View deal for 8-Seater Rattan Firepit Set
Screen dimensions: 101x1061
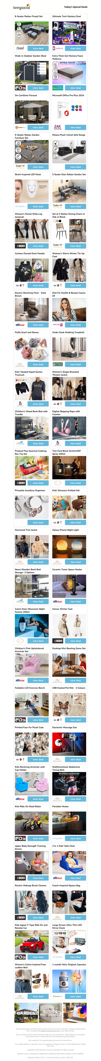(x=38, y=48)
